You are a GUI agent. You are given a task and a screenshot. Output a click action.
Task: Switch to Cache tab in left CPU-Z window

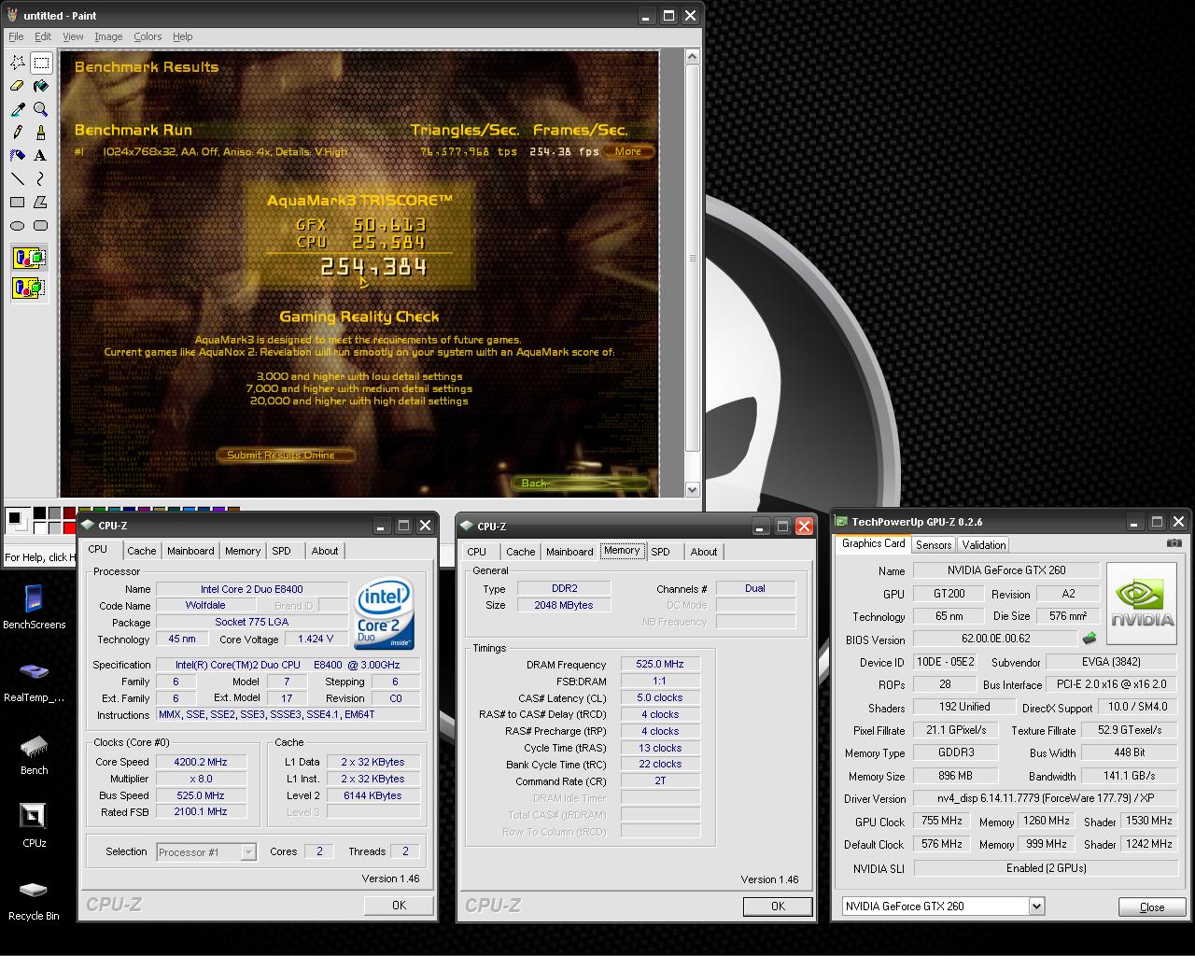pos(142,551)
